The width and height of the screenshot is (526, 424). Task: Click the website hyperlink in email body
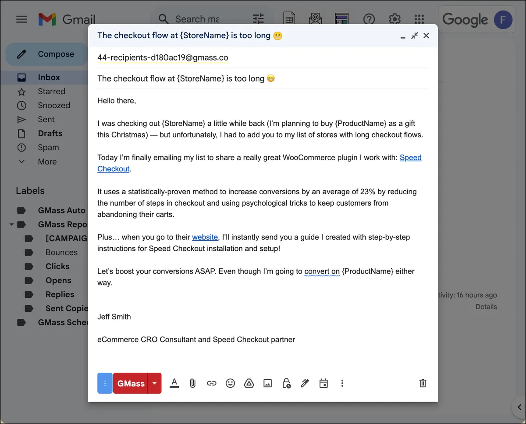[x=205, y=237]
